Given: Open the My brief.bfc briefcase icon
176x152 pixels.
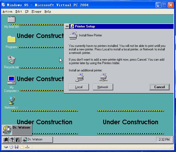Looking at the screenshot, I should tap(12, 19).
